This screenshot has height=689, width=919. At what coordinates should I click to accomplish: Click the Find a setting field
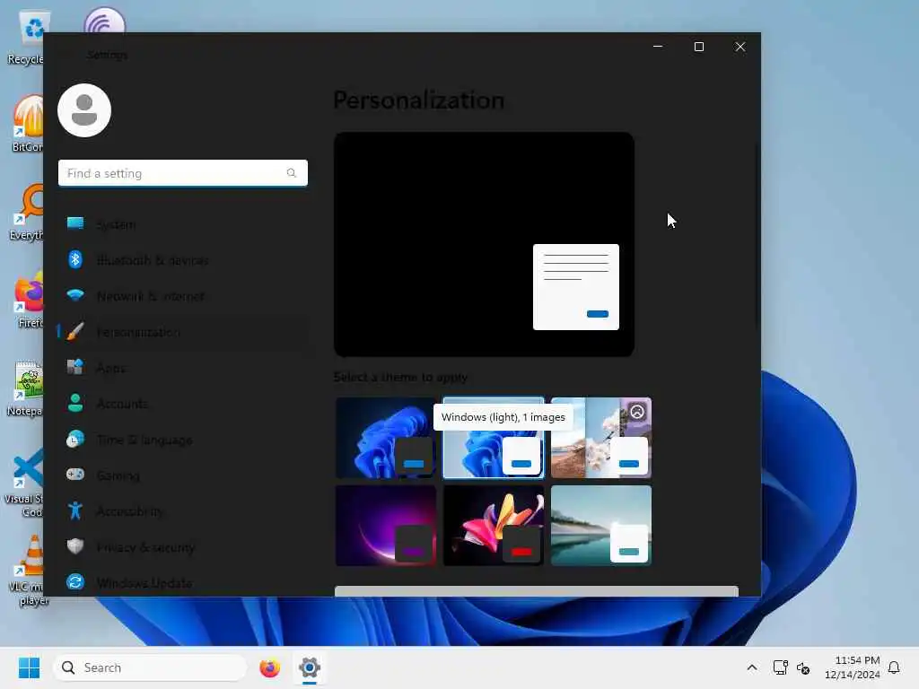tap(183, 173)
